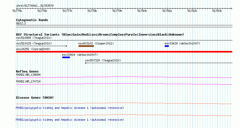Click the 51783k ruler tick label
This screenshot has width=240, height=128.
click(x=217, y=11)
